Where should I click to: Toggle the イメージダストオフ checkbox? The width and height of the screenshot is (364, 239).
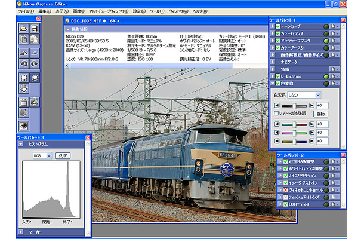pos(286,183)
